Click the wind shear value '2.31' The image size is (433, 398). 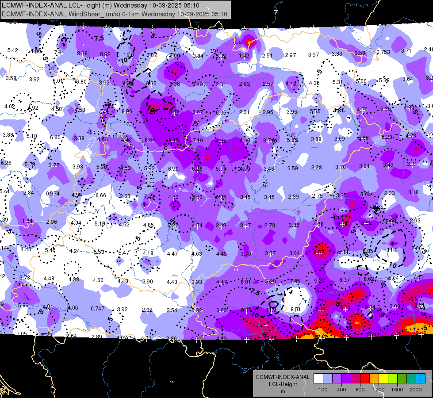pos(244,112)
